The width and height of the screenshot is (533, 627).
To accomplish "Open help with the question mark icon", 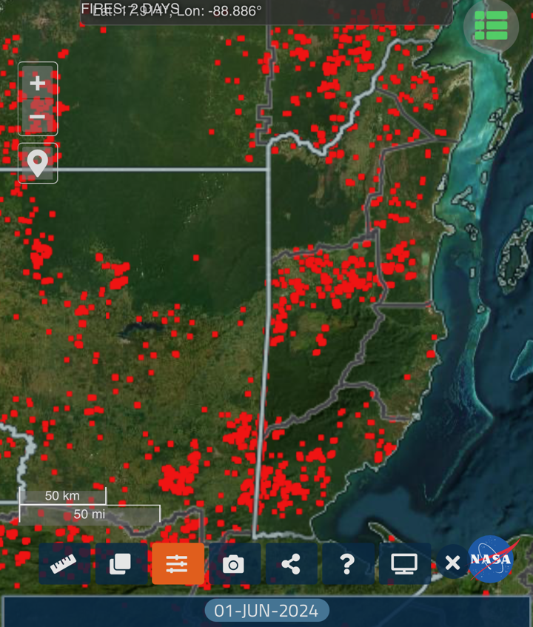I will tap(347, 564).
